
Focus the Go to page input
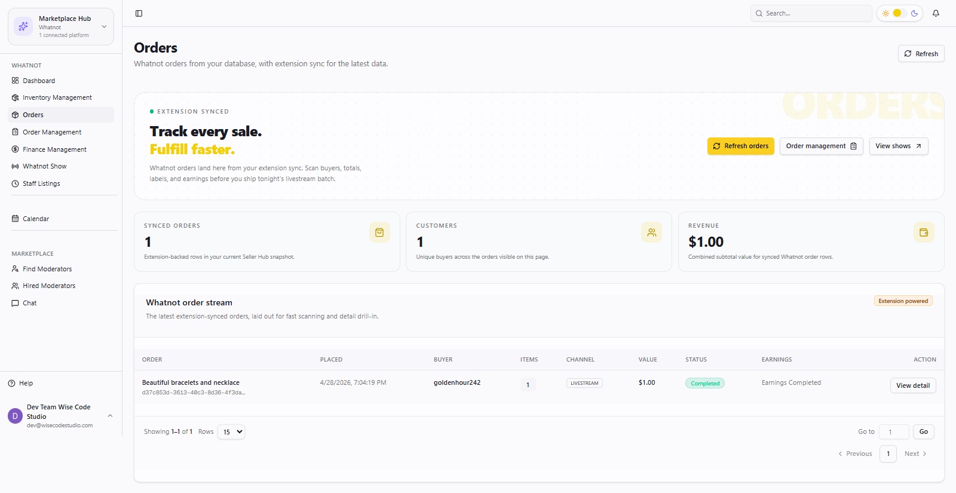tap(894, 431)
